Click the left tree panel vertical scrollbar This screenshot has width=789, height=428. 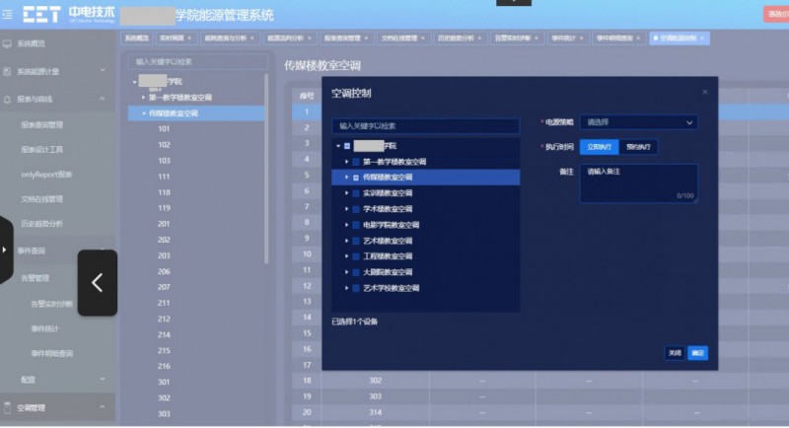266,169
